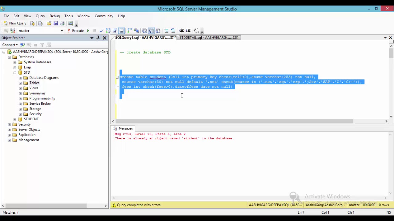Viewport: 394px width, 221px height.
Task: Increase indent toolbar icon
Action: [x=188, y=31]
